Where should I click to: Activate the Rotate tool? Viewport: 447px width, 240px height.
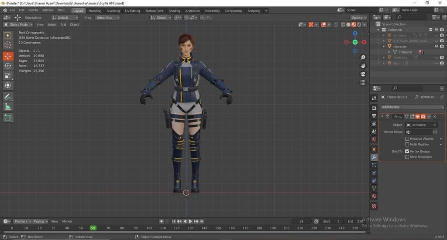[8, 66]
